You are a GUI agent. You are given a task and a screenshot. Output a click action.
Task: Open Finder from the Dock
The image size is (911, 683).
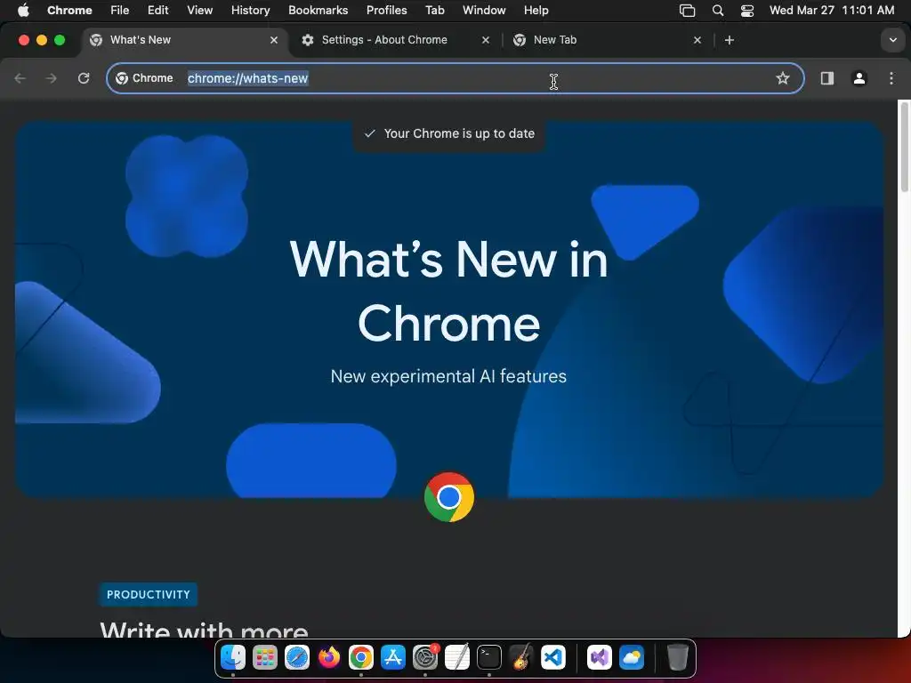[233, 657]
